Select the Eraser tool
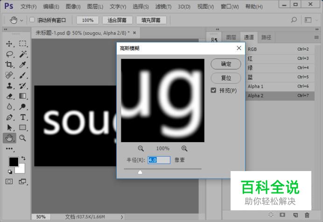 point(9,96)
